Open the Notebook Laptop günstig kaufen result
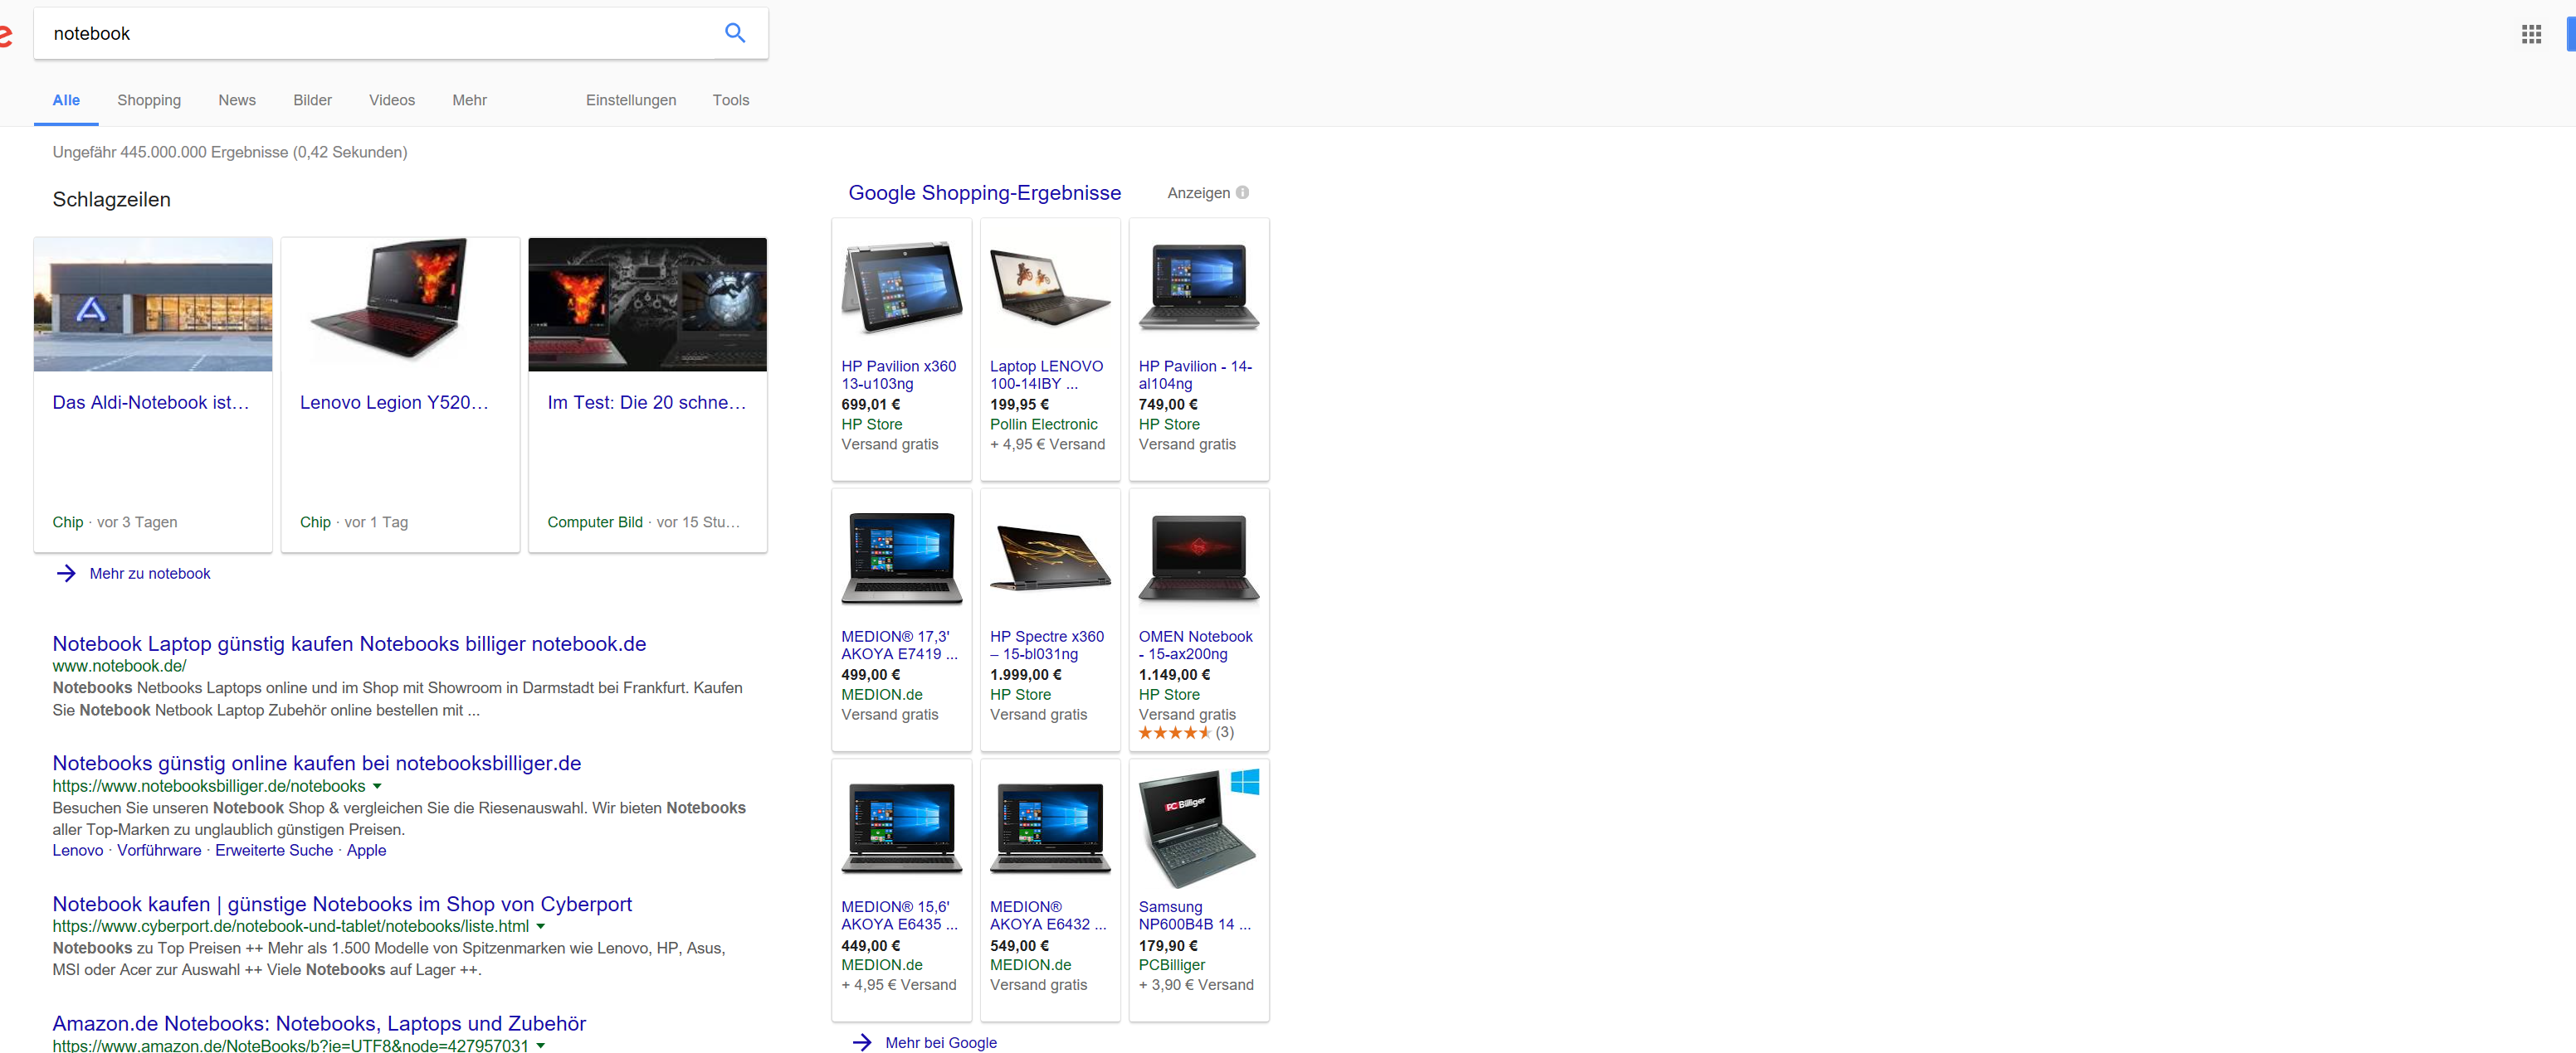The height and width of the screenshot is (1053, 2576). [349, 643]
